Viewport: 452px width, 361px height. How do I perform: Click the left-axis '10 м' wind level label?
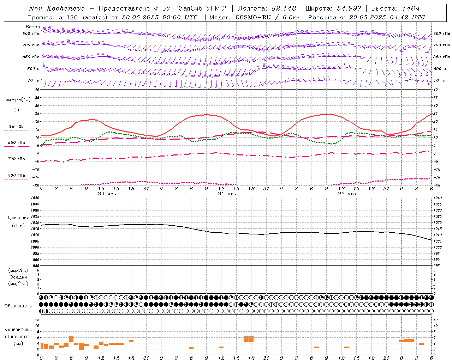[34, 80]
